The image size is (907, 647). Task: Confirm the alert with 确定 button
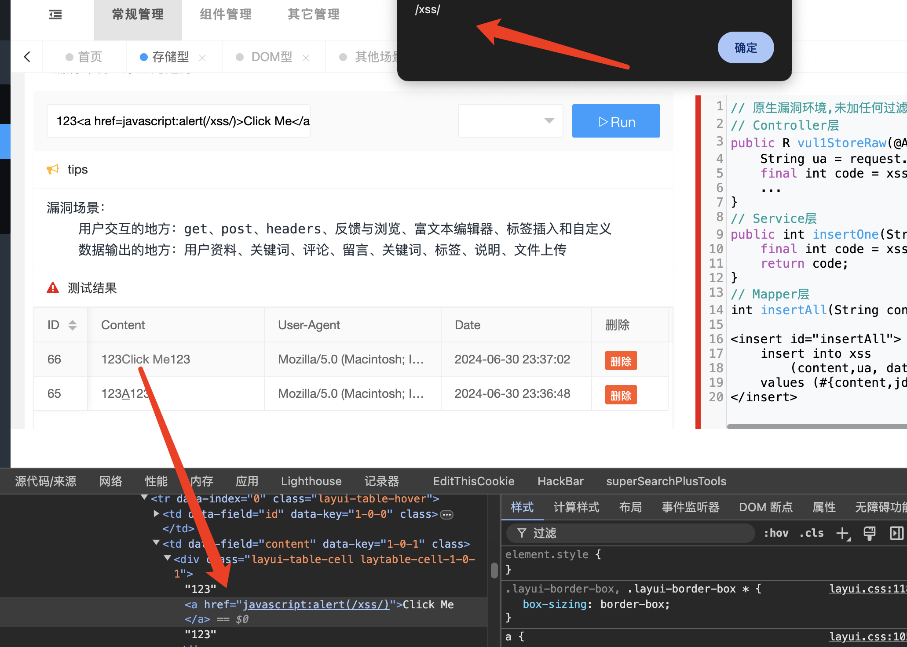[746, 47]
